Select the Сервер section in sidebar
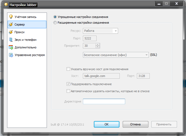This screenshot has width=186, height=136. (27, 24)
